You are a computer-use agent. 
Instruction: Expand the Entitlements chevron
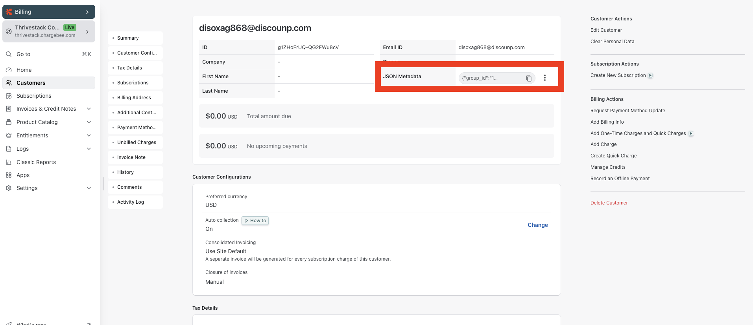pyautogui.click(x=89, y=135)
